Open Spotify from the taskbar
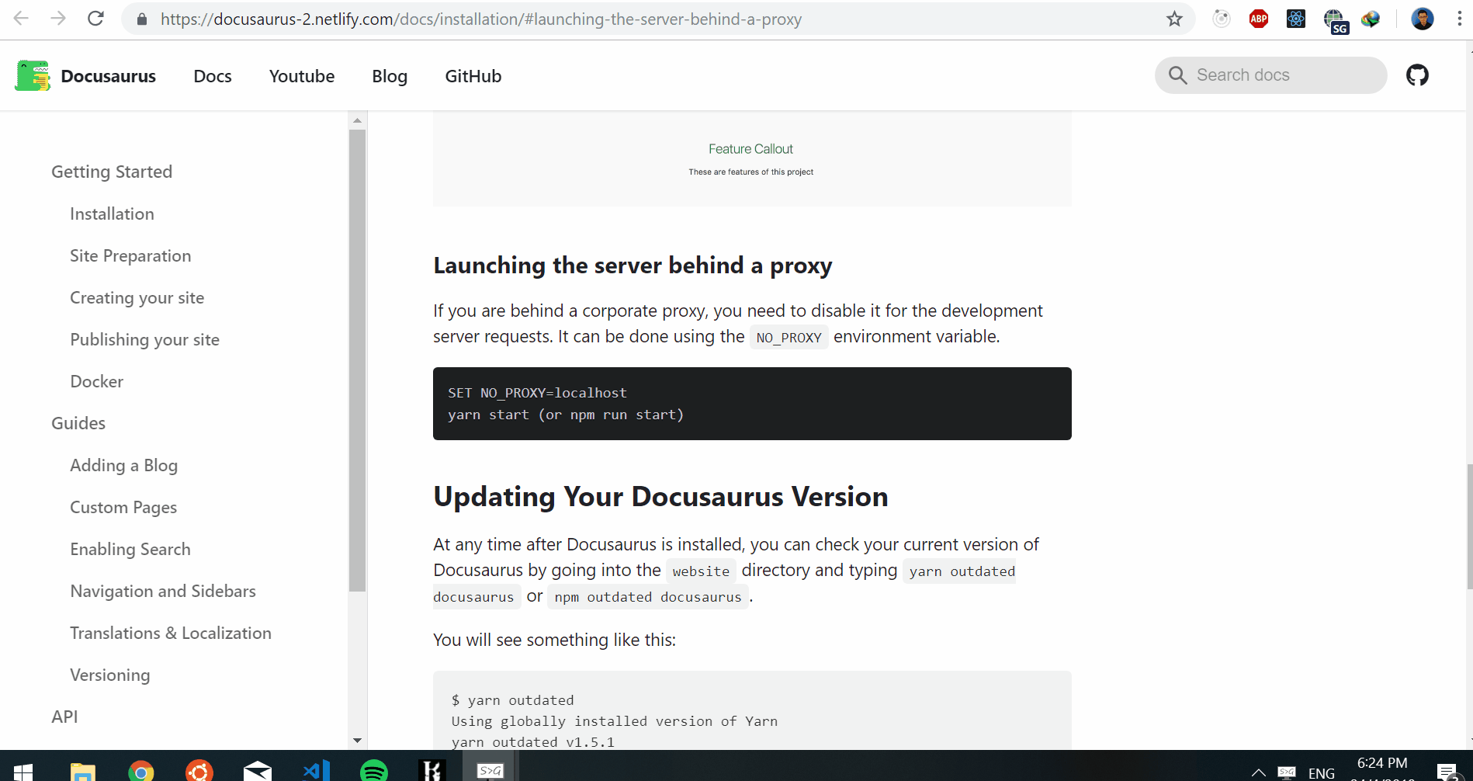1473x781 pixels. coord(374,771)
